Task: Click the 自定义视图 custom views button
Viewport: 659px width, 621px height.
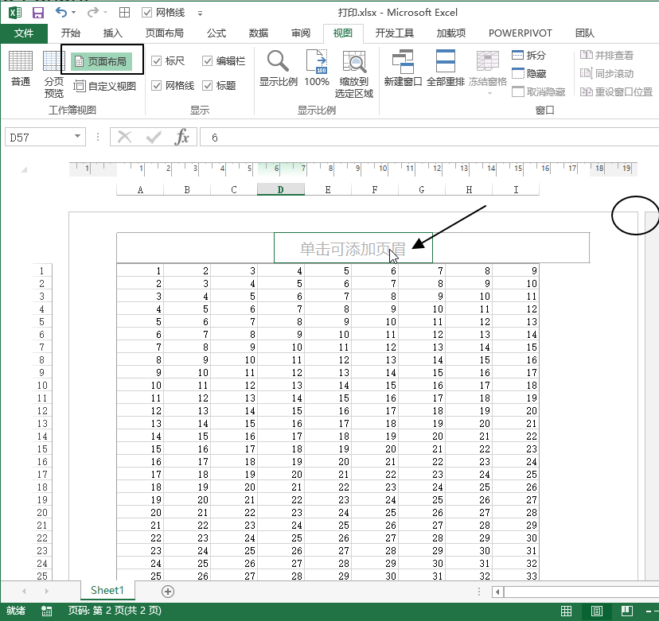Action: coord(105,86)
